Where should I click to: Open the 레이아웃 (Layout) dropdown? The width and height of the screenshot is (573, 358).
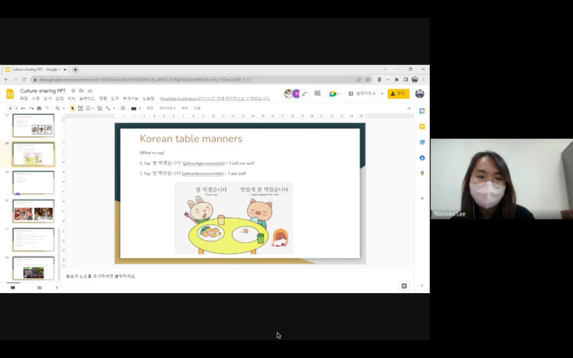click(x=167, y=108)
